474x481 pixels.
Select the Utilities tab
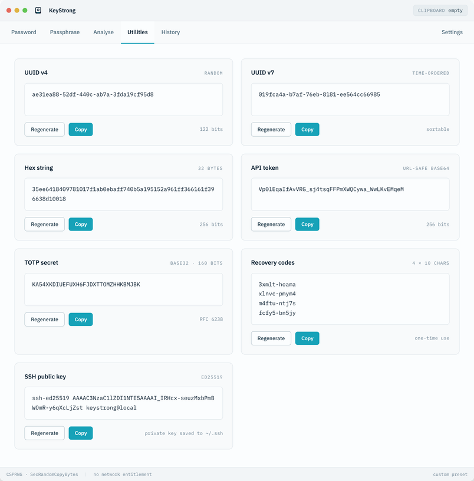[137, 32]
